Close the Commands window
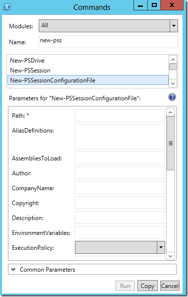Image resolution: width=188 pixels, height=297 pixels. coord(172,5)
